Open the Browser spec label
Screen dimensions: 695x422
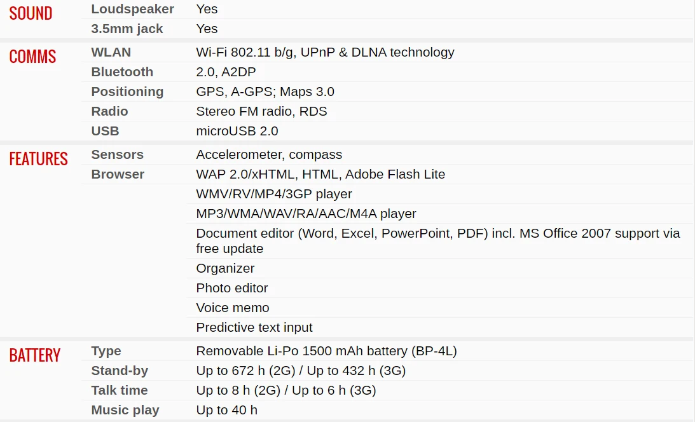(x=118, y=174)
